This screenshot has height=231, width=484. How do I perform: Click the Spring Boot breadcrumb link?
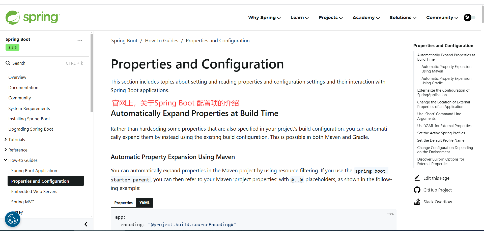pos(124,41)
